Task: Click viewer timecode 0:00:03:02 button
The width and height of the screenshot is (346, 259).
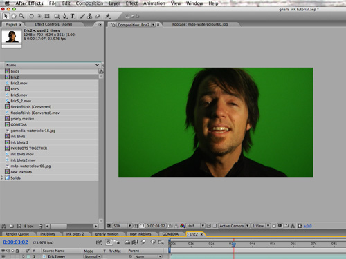Action: [x=156, y=226]
